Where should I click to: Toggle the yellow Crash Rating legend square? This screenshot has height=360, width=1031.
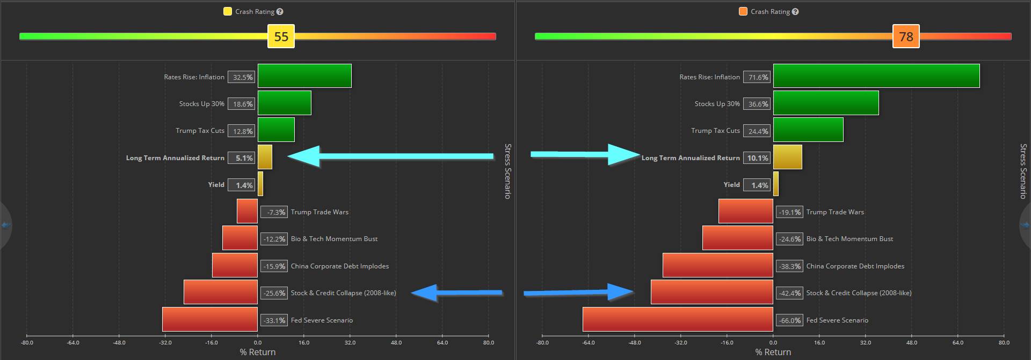[228, 11]
